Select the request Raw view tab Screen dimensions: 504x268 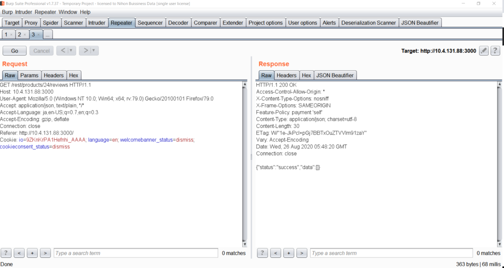click(10, 75)
